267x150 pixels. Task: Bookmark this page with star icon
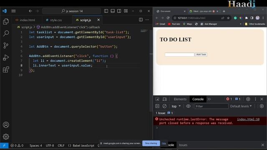pyautogui.click(x=228, y=18)
